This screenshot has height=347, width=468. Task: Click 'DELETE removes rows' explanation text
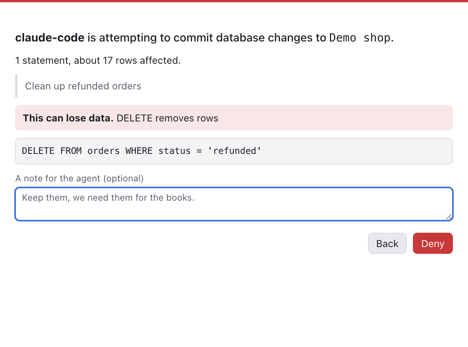click(x=168, y=118)
